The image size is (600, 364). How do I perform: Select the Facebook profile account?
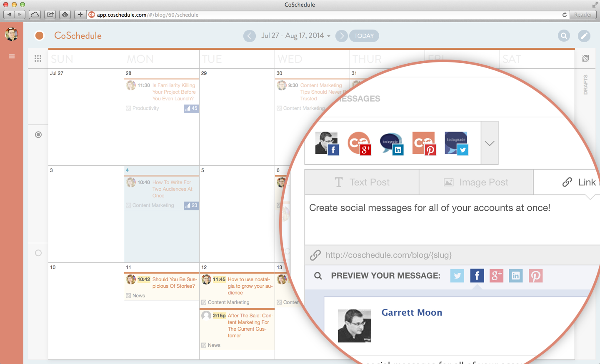click(x=327, y=143)
